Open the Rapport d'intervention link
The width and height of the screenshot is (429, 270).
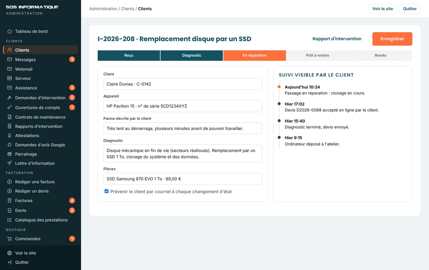point(337,39)
